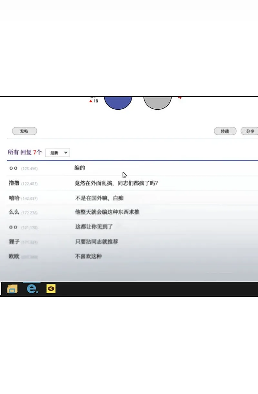Image resolution: width=258 pixels, height=394 pixels.
Task: Select the reply text 编的
Action: click(x=80, y=168)
